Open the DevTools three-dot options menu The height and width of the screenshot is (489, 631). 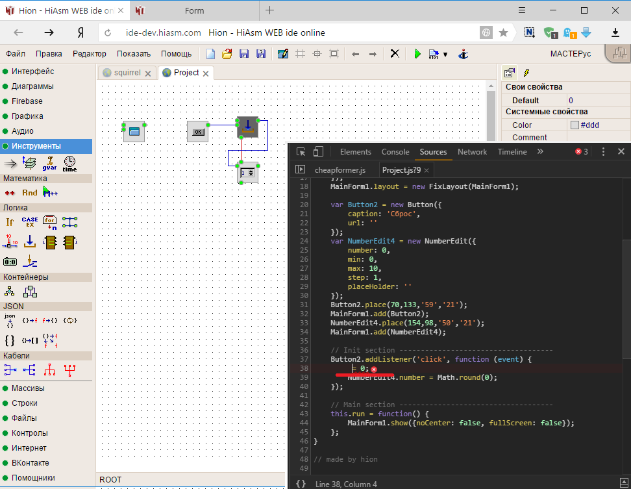(x=603, y=152)
